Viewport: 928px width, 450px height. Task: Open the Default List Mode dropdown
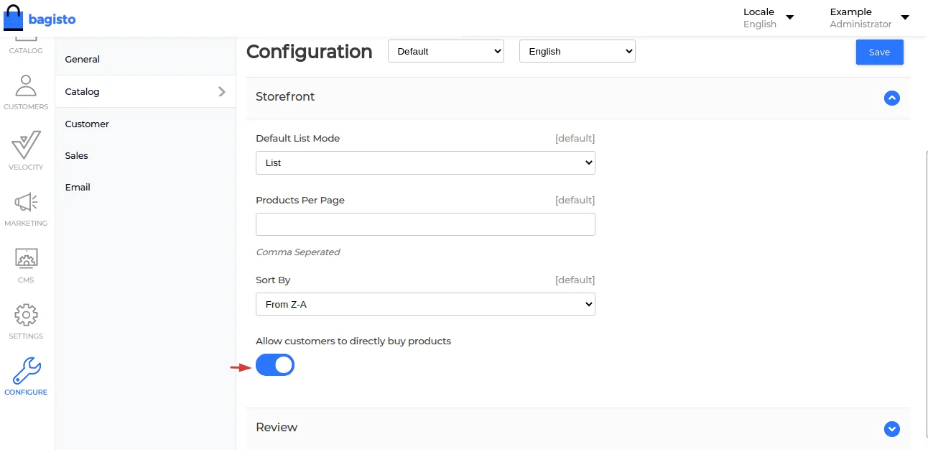425,163
